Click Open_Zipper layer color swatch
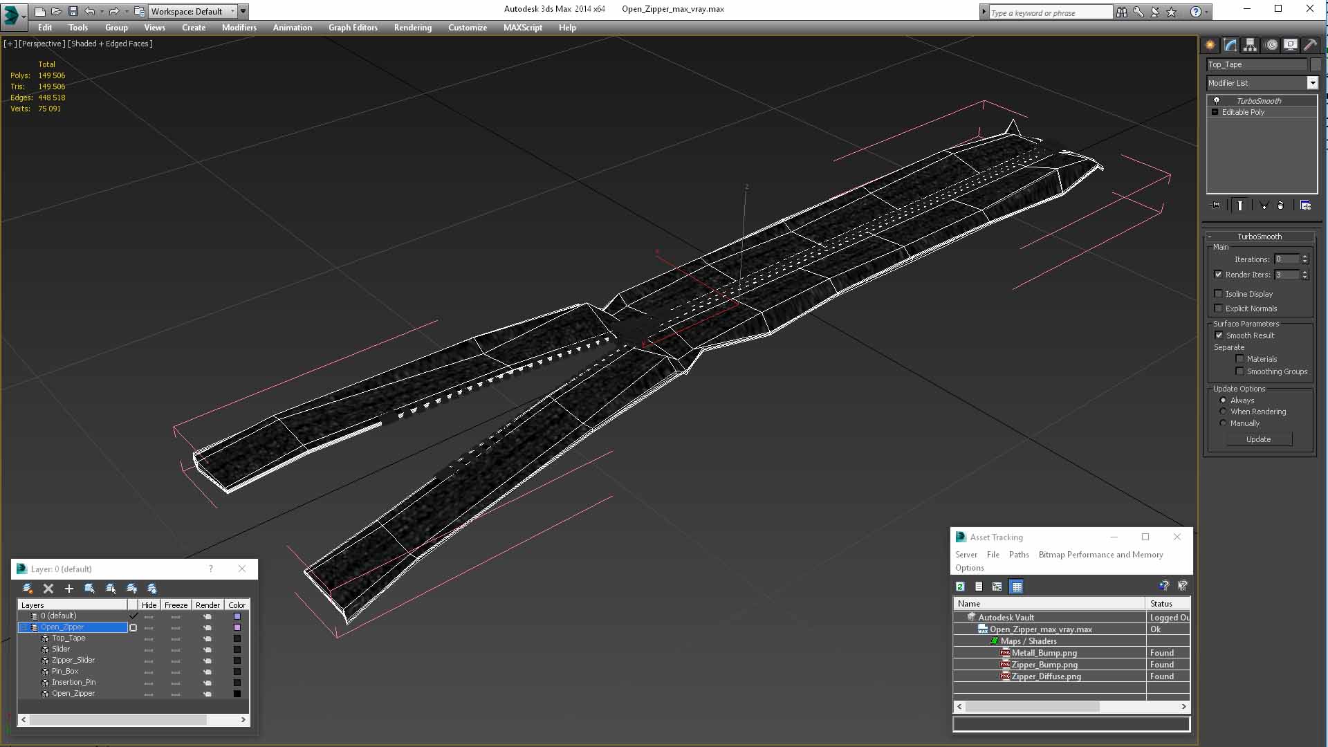This screenshot has height=747, width=1328. point(237,627)
